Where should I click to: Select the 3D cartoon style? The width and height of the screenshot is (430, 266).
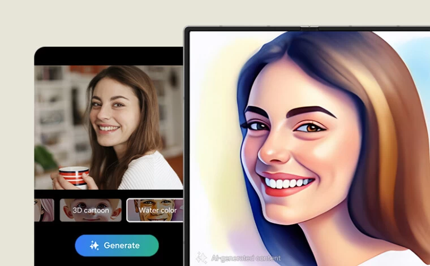pyautogui.click(x=91, y=210)
